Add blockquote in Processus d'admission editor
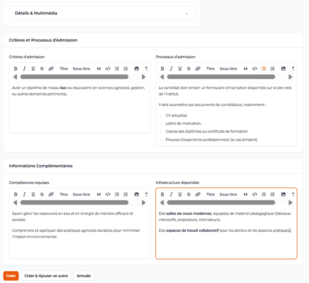Viewport: 309px width, 283px height. [246, 69]
